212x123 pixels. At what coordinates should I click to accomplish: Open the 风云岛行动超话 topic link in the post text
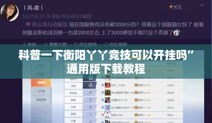coord(50,24)
